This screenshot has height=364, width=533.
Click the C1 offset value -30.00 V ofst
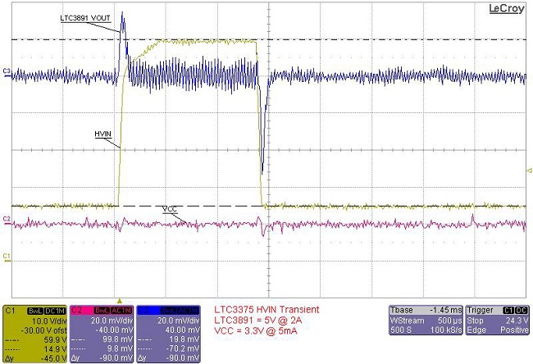(x=43, y=330)
